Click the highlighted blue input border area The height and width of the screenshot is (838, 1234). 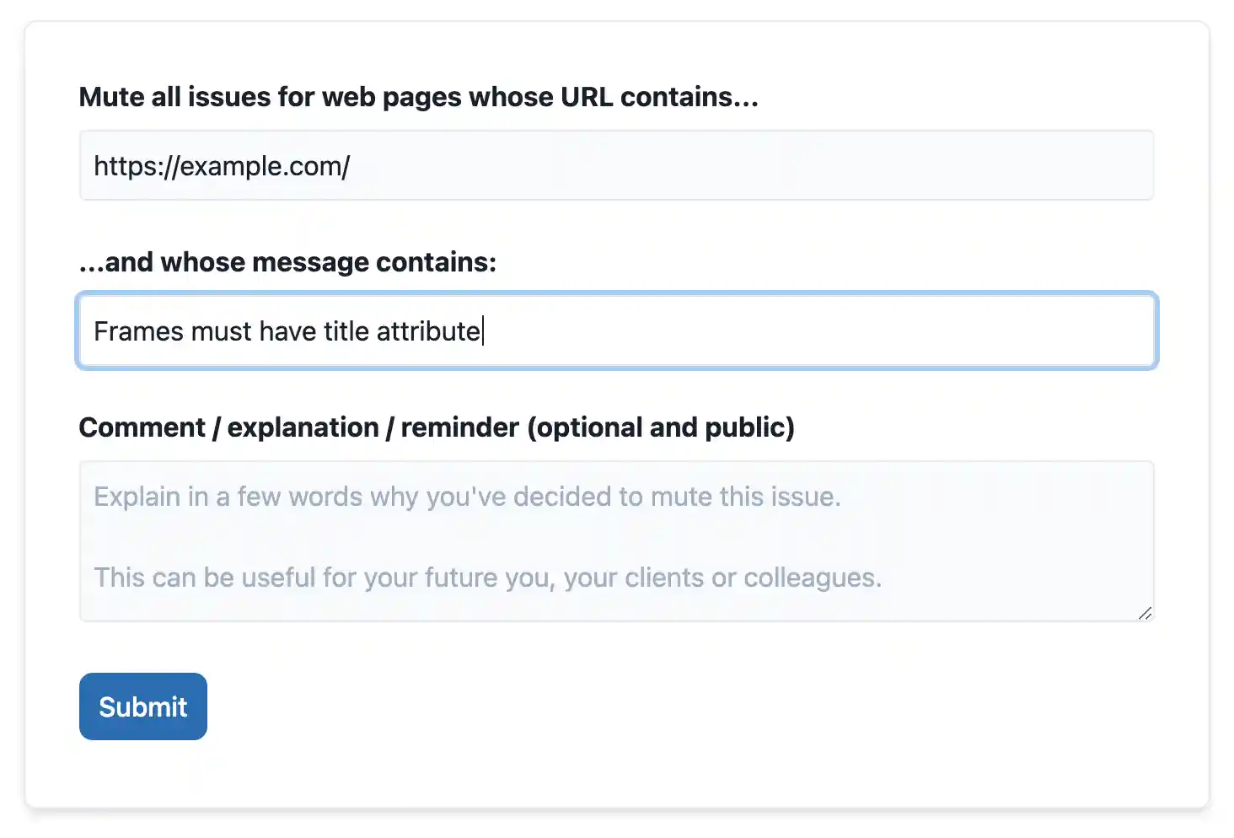pyautogui.click(x=616, y=330)
